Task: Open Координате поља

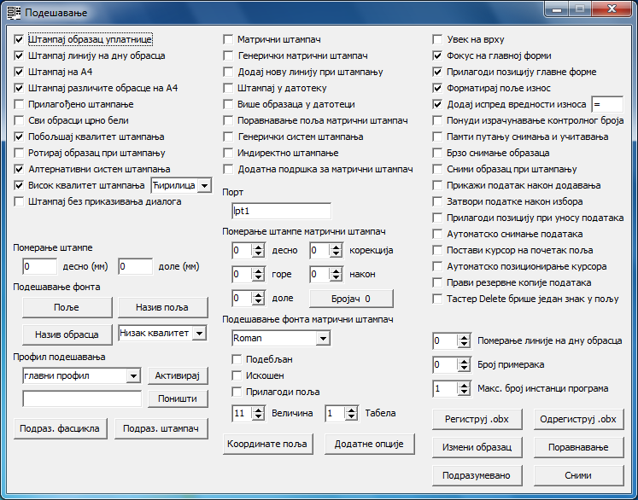Action: [x=267, y=444]
